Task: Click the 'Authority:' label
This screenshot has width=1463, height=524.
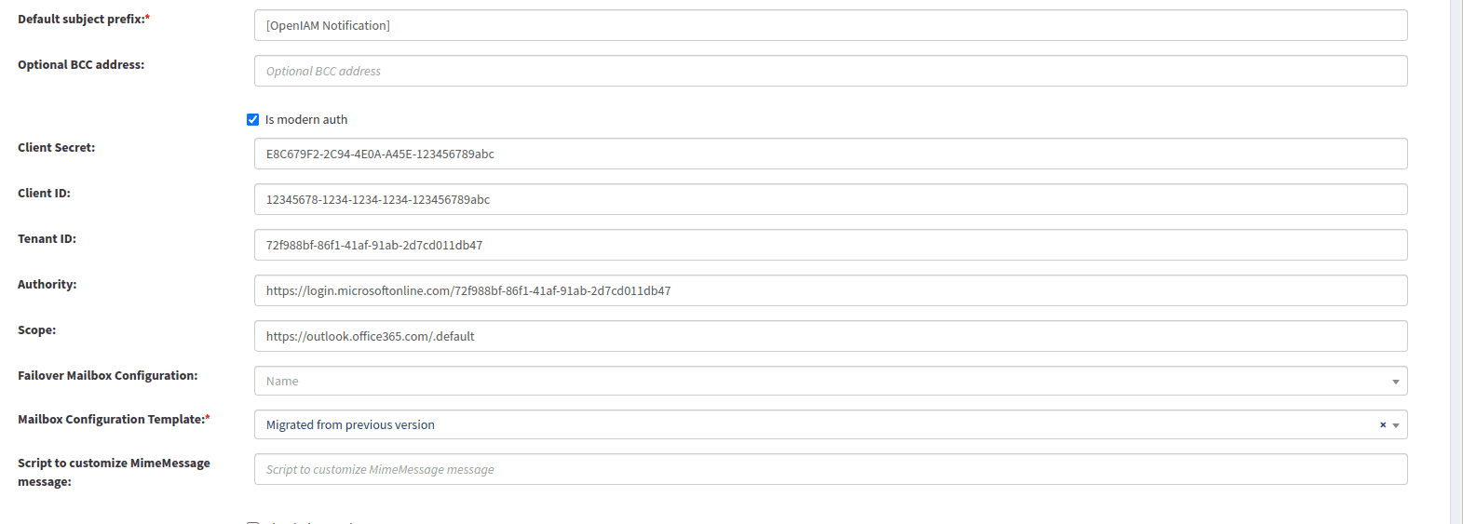Action: click(47, 284)
